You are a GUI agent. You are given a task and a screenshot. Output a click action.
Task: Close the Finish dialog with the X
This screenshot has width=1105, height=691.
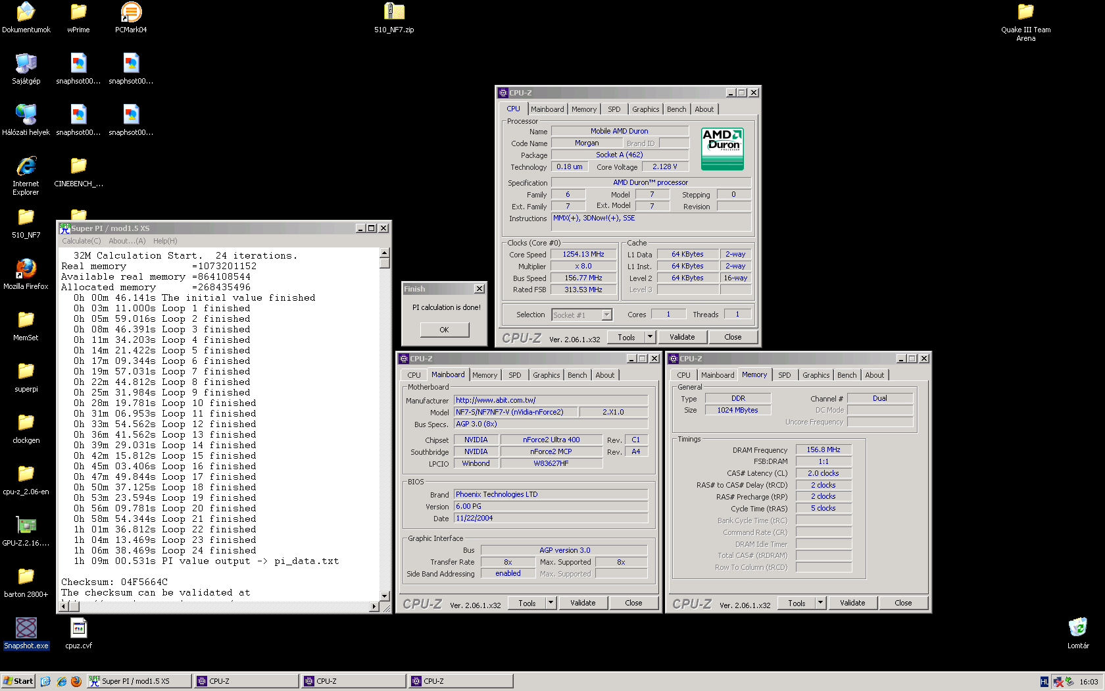point(479,289)
